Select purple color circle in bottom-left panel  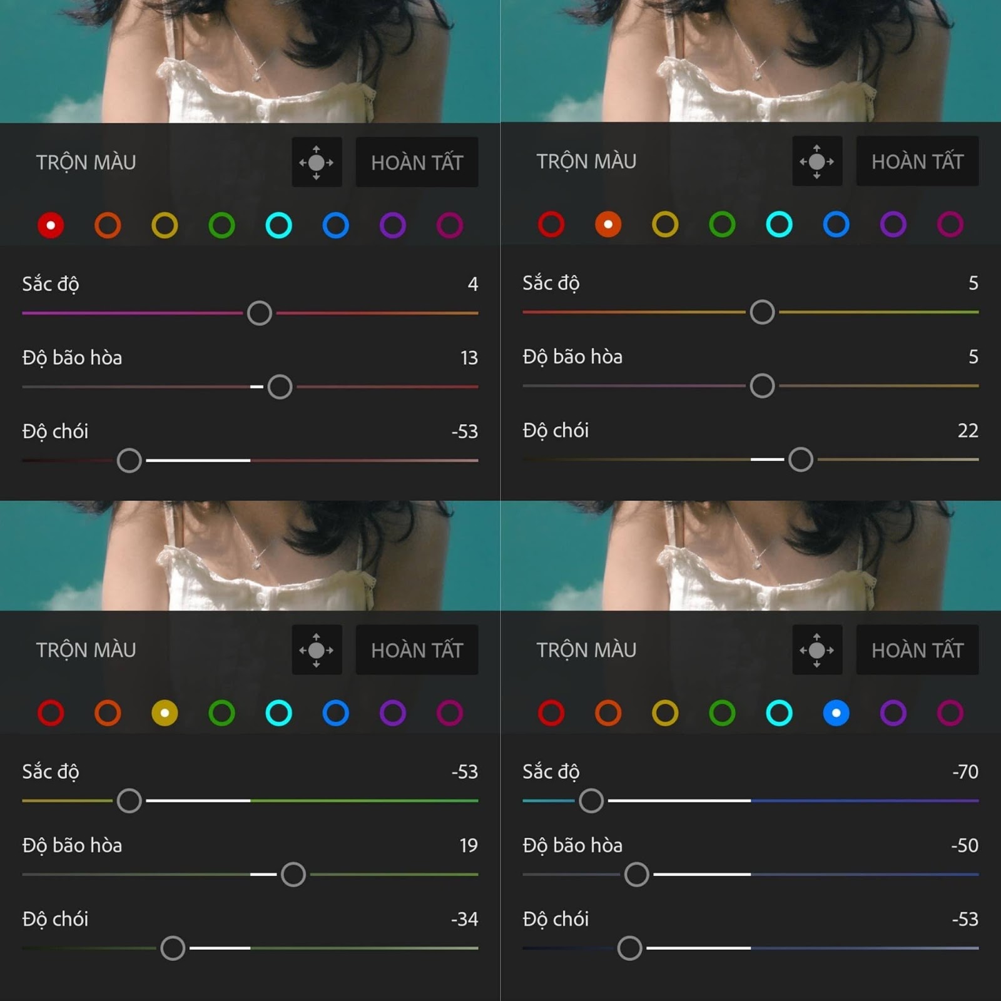392,713
